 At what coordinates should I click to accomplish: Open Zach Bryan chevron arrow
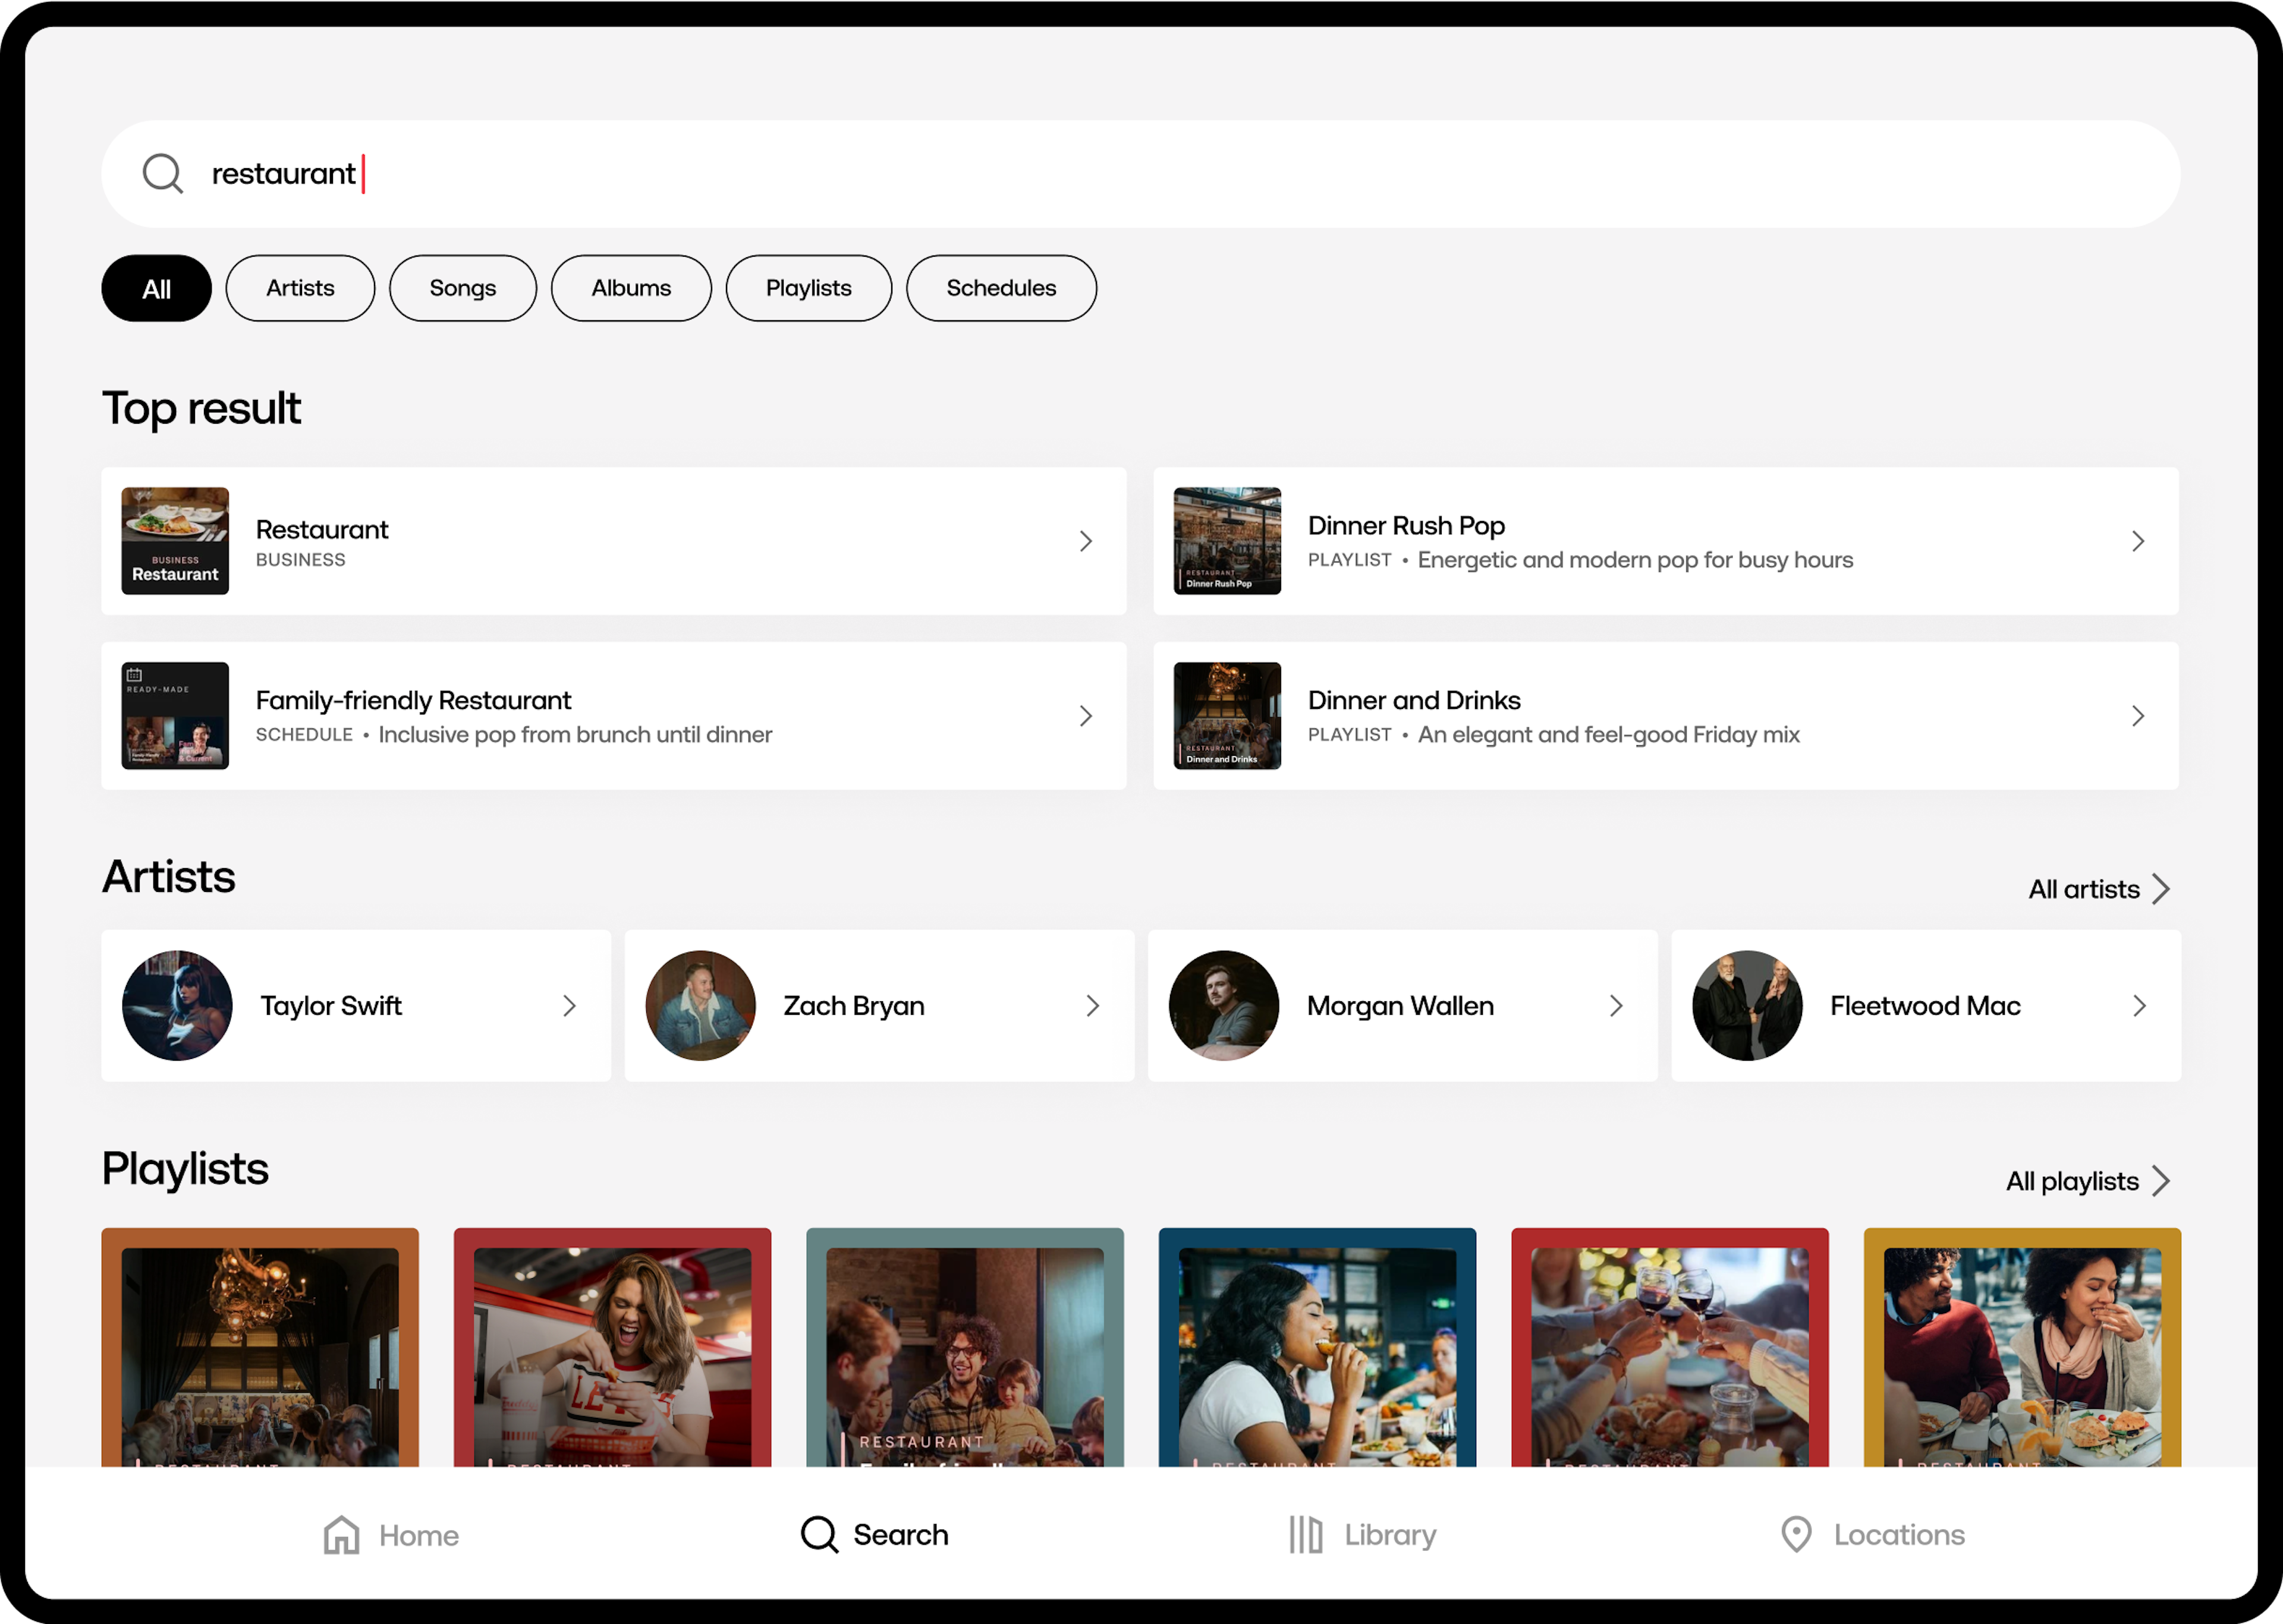(x=1093, y=1006)
